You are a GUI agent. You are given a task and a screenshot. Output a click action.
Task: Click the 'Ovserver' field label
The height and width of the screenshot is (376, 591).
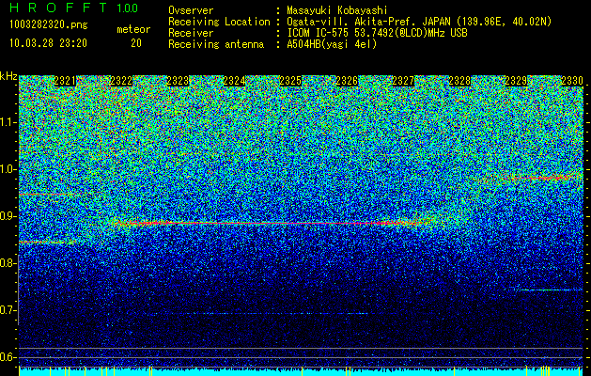pos(191,10)
